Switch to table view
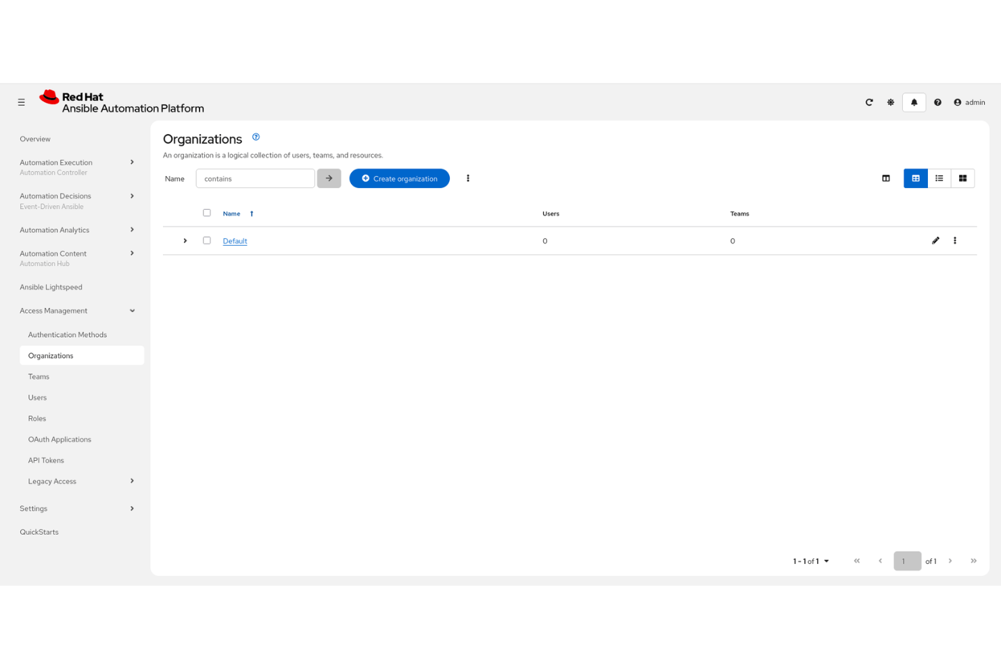Viewport: 1001px width, 668px height. pyautogui.click(x=916, y=179)
